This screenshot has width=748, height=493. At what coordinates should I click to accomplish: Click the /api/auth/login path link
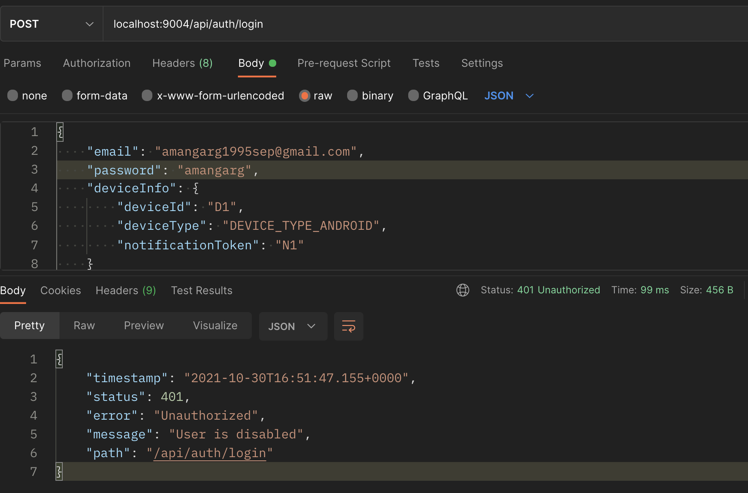click(x=209, y=453)
